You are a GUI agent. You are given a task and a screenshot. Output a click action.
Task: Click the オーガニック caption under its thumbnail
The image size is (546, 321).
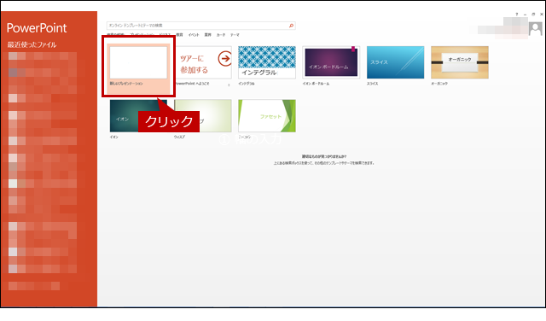point(439,84)
